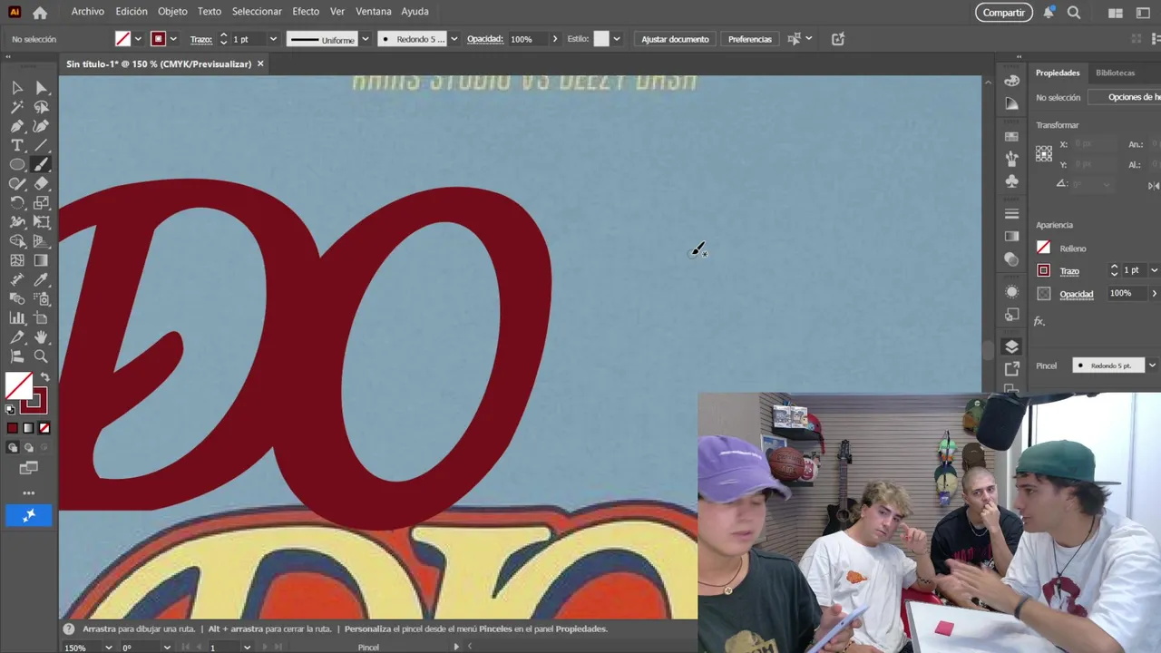This screenshot has height=653, width=1161.
Task: Open the Redondo 5 brush definition dropdown
Action: pyautogui.click(x=454, y=39)
